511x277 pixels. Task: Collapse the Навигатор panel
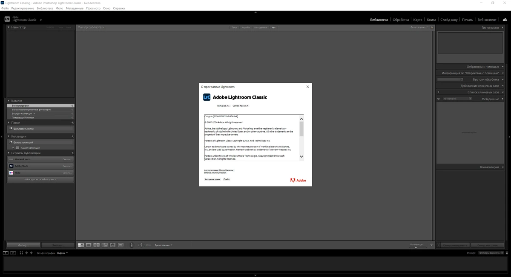pos(9,27)
